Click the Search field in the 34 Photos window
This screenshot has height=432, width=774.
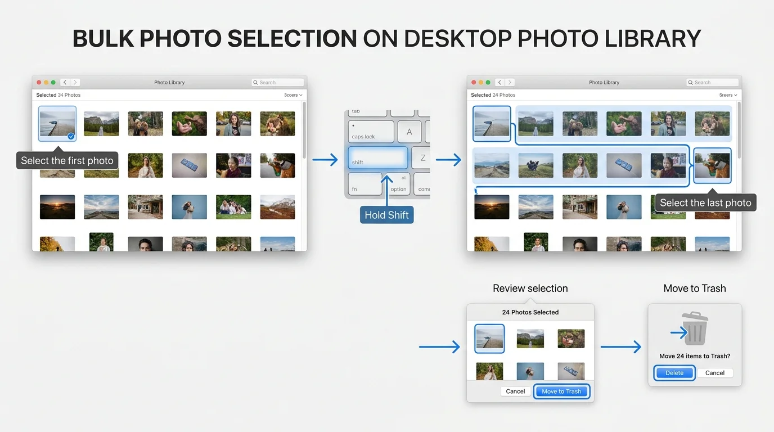click(x=277, y=82)
